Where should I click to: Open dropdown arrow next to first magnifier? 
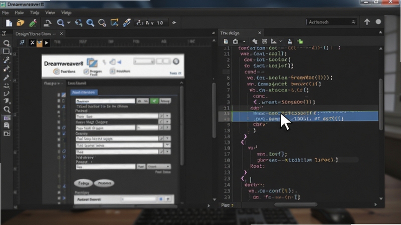(69, 23)
